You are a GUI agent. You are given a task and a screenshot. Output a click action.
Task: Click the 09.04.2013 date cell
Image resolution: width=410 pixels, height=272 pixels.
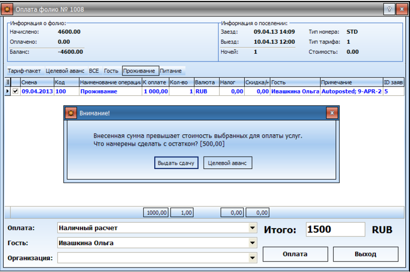[37, 92]
